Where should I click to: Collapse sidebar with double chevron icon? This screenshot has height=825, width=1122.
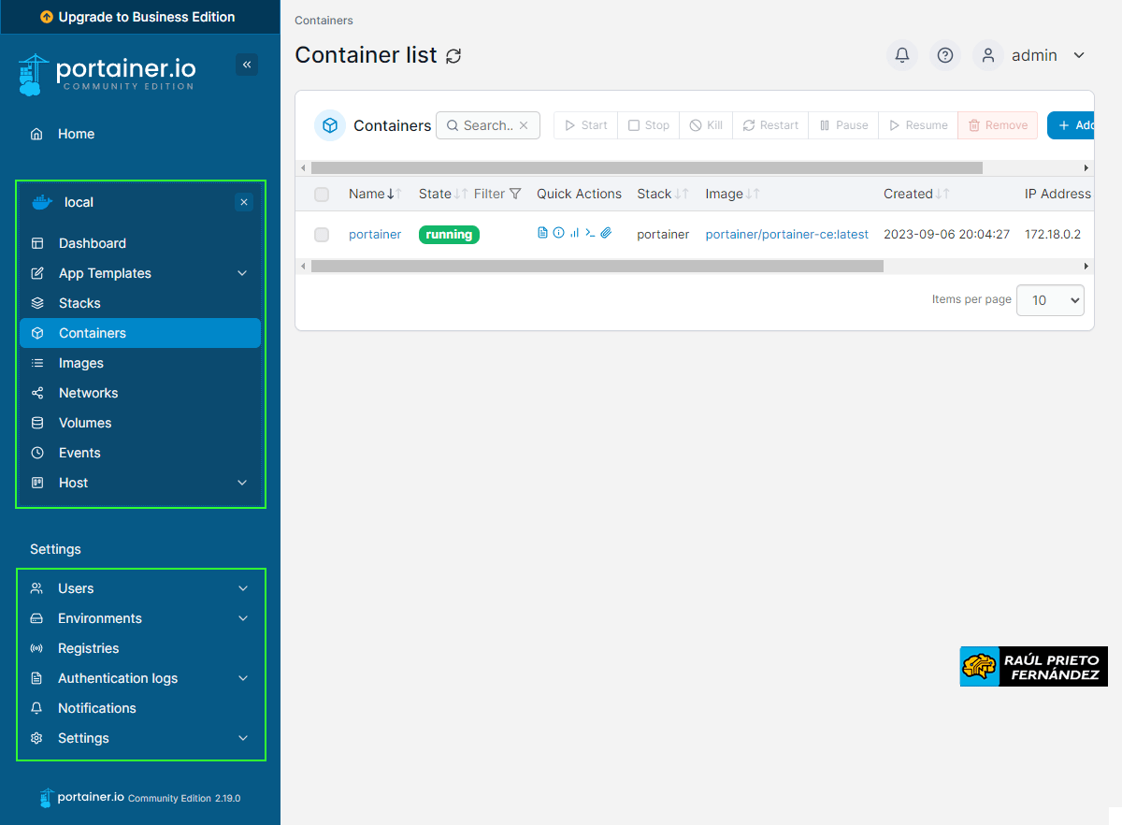pos(247,65)
